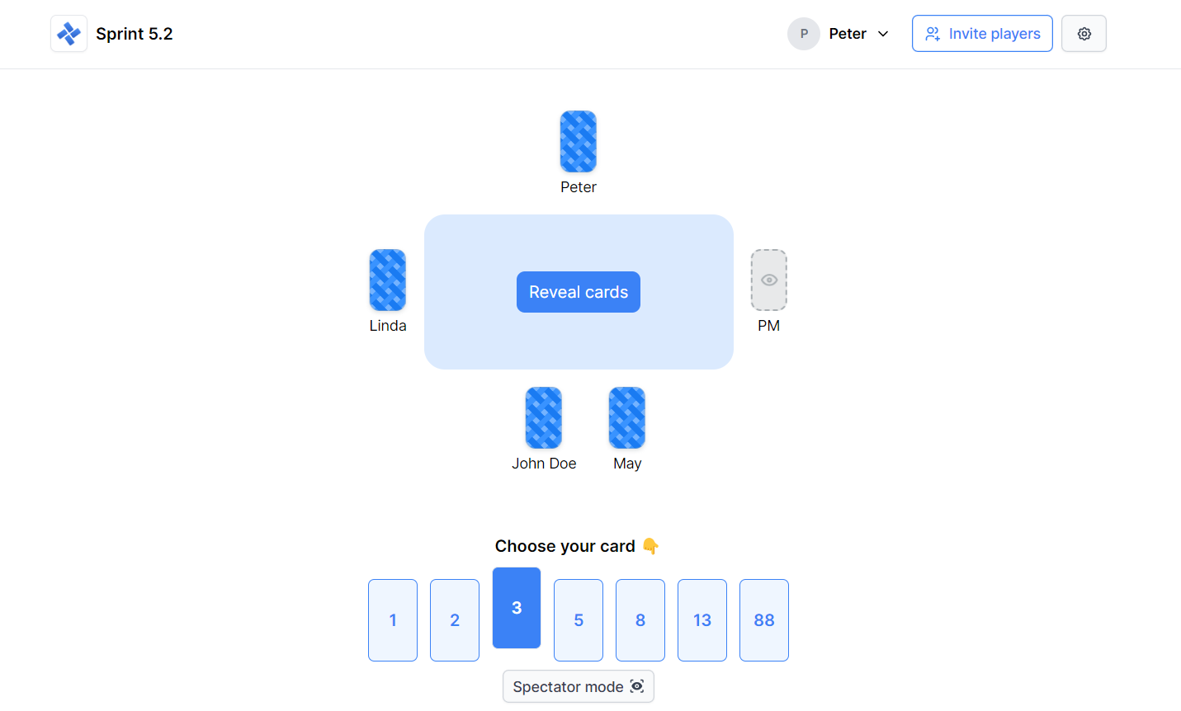Viewport: 1181px width, 711px height.
Task: Click the Invite players icon
Action: point(933,34)
